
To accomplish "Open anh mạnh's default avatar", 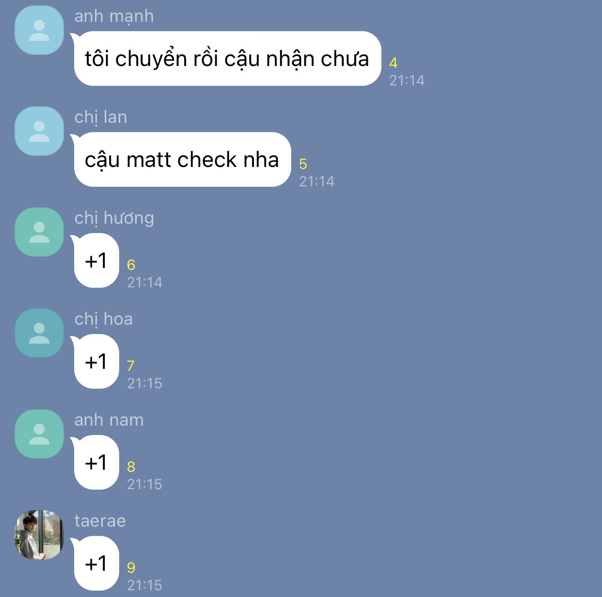I will pyautogui.click(x=39, y=30).
